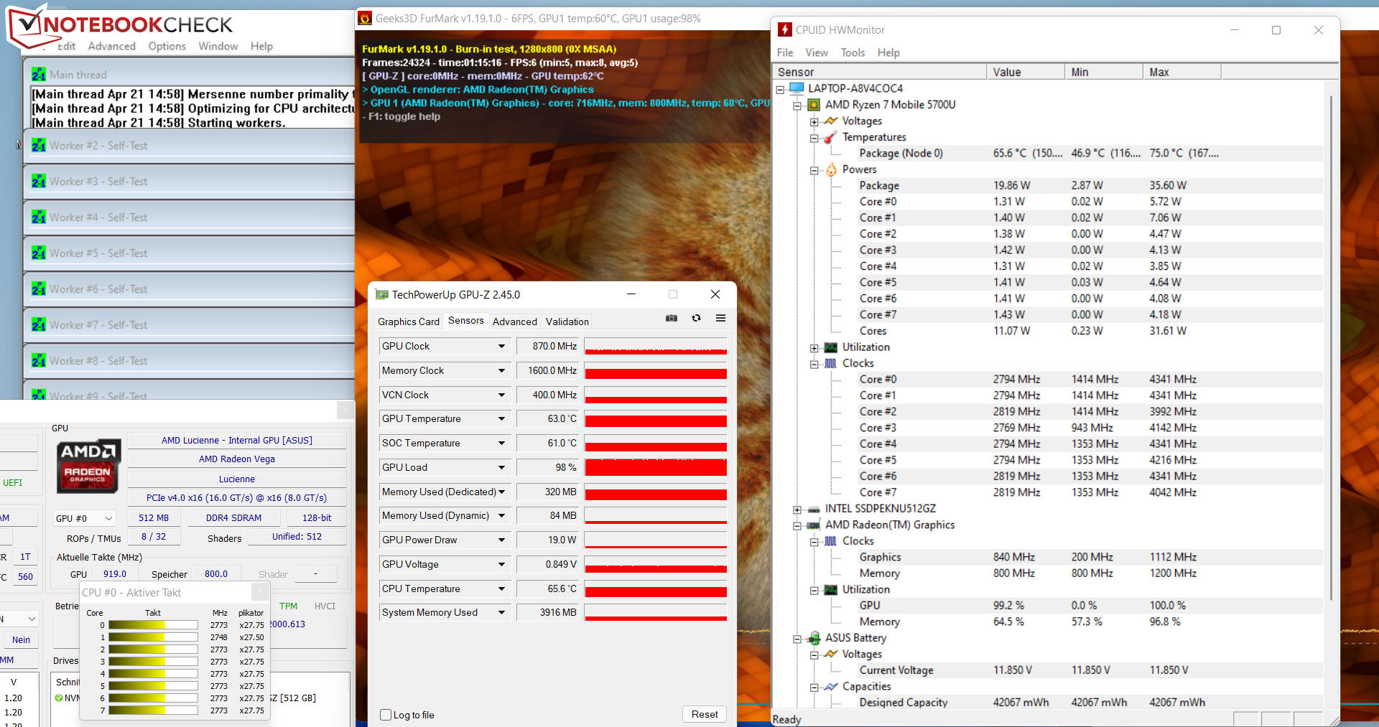Open the GPU Temperature sensor dropdown
Screen dimensions: 1379x727
pyautogui.click(x=501, y=418)
